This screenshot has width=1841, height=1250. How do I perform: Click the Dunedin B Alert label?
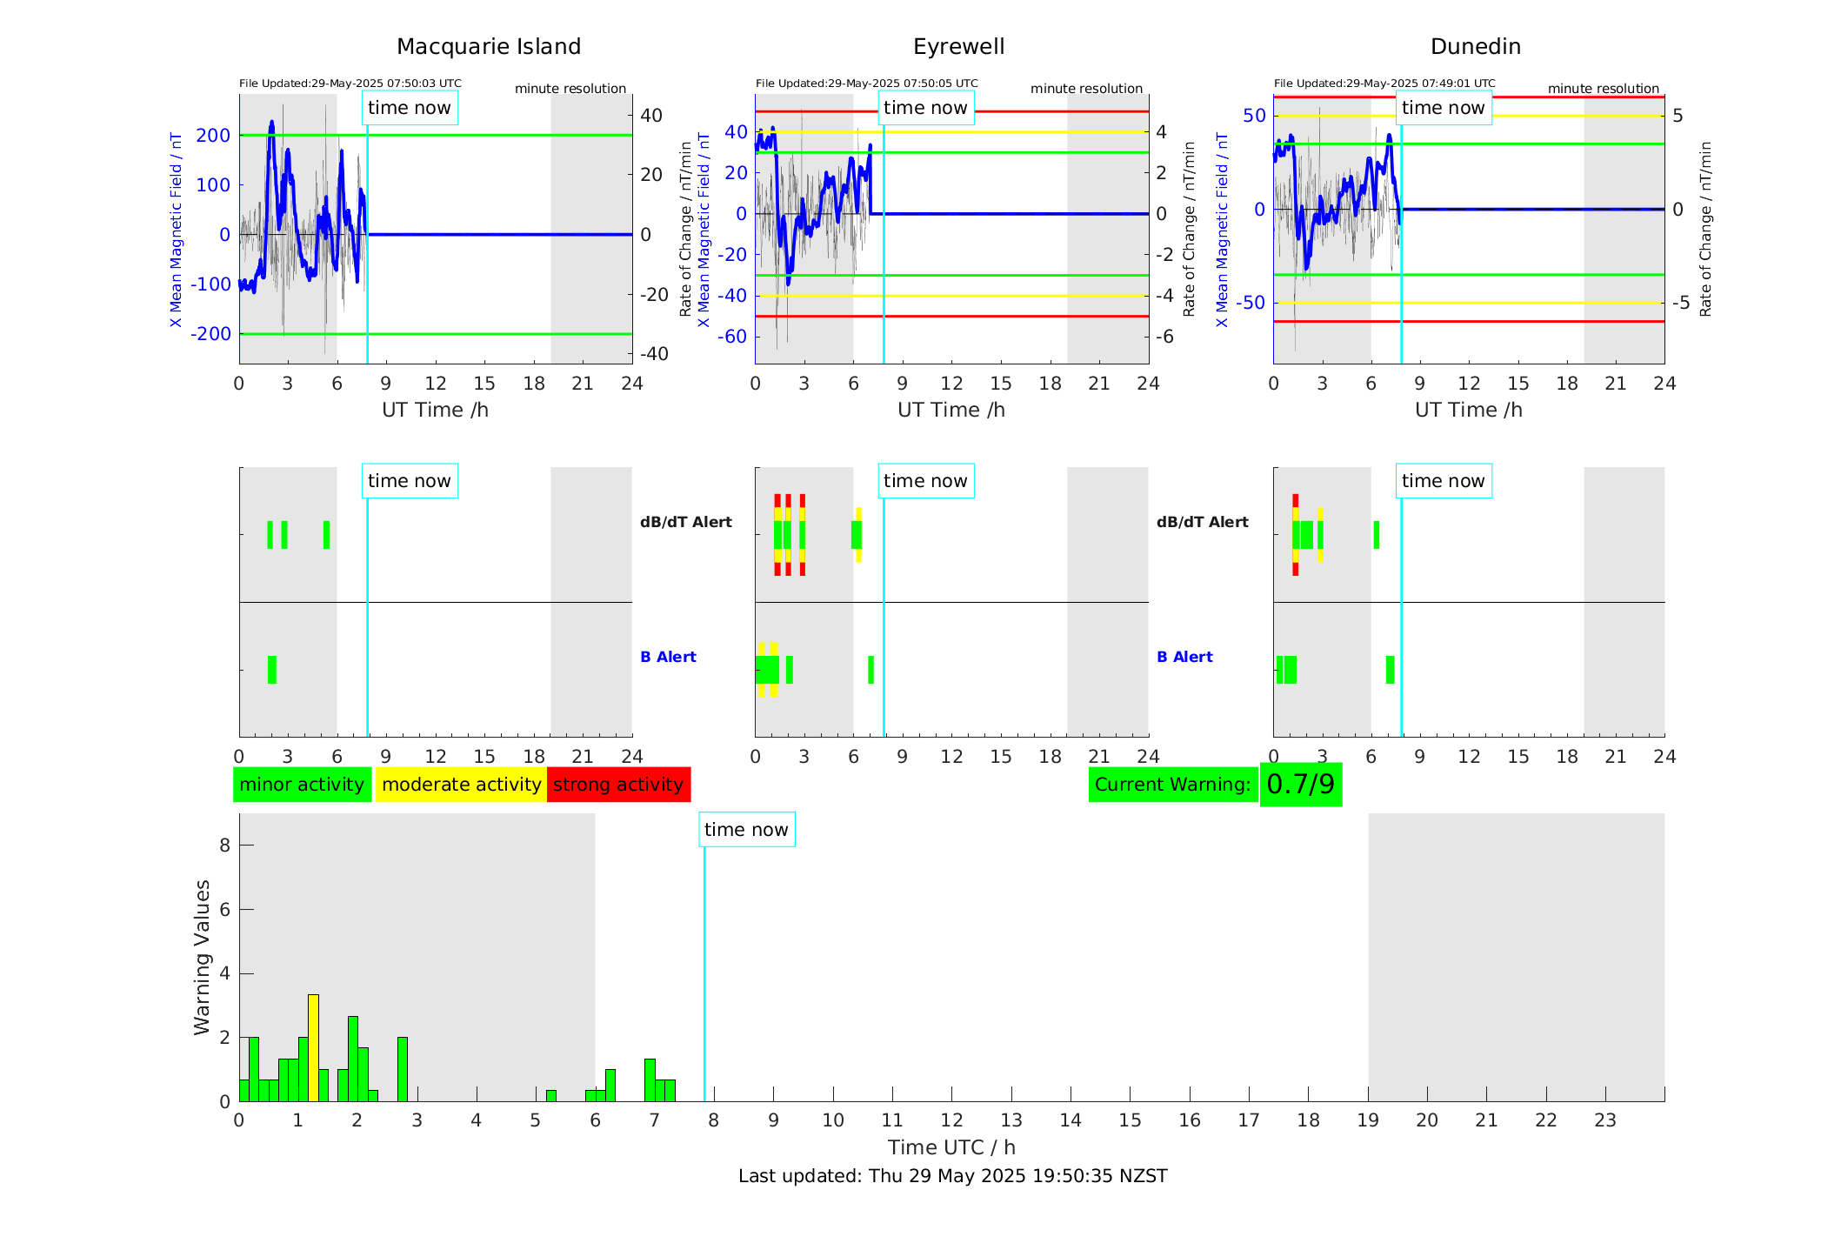pos(1184,657)
